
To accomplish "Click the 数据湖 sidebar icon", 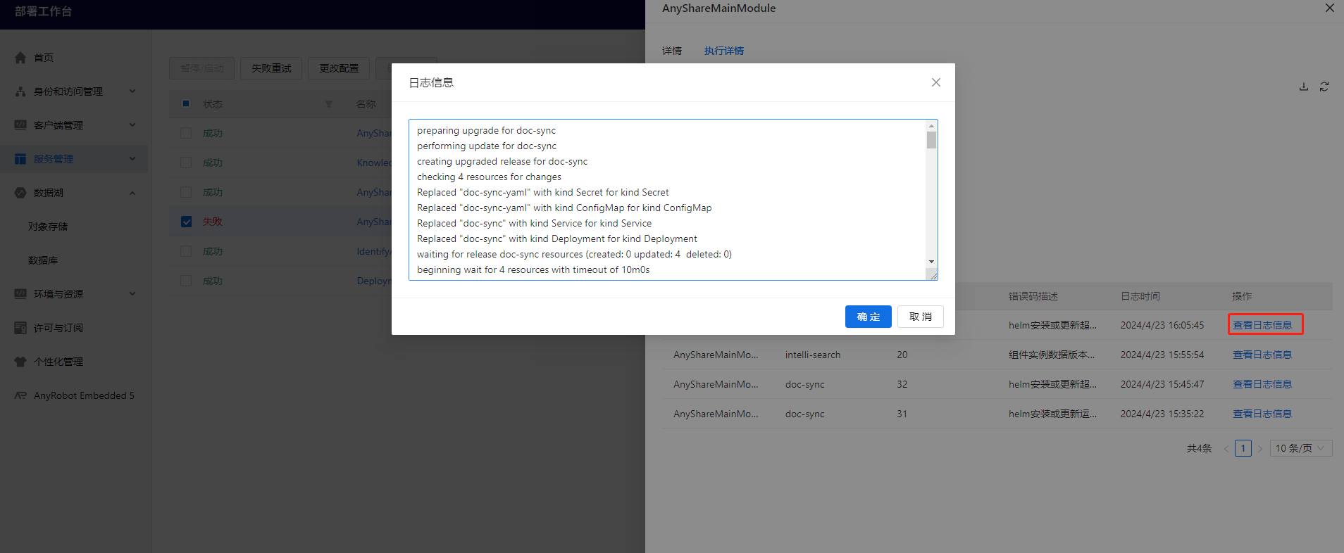I will 20,193.
